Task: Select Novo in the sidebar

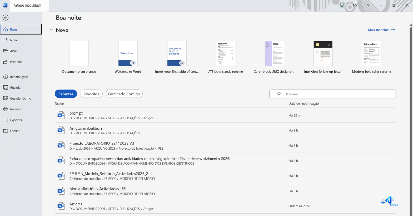Action: click(21, 40)
